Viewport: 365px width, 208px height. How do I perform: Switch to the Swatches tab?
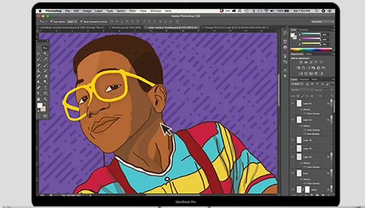303,30
